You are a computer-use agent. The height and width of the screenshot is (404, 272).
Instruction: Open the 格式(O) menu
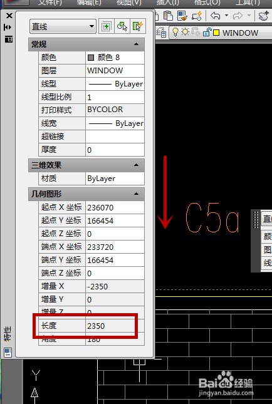pyautogui.click(x=207, y=3)
